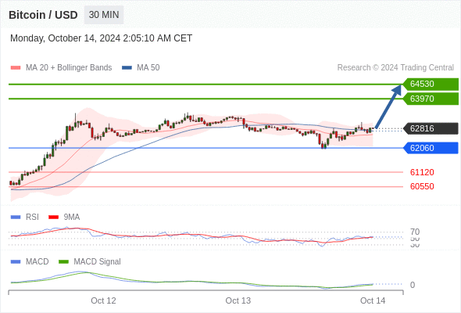Click the MACD Signal green legend swatch
The height and width of the screenshot is (313, 461).
coord(63,262)
